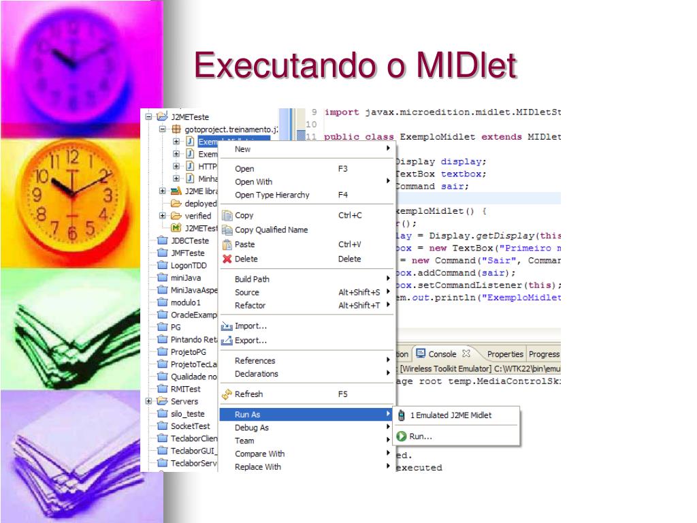Click the JDBCTeste project folder icon
The width and height of the screenshot is (697, 523).
(x=163, y=240)
